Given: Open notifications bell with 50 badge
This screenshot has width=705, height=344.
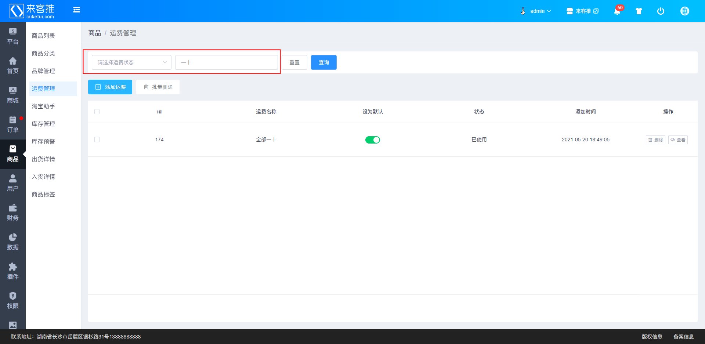Looking at the screenshot, I should (x=617, y=11).
